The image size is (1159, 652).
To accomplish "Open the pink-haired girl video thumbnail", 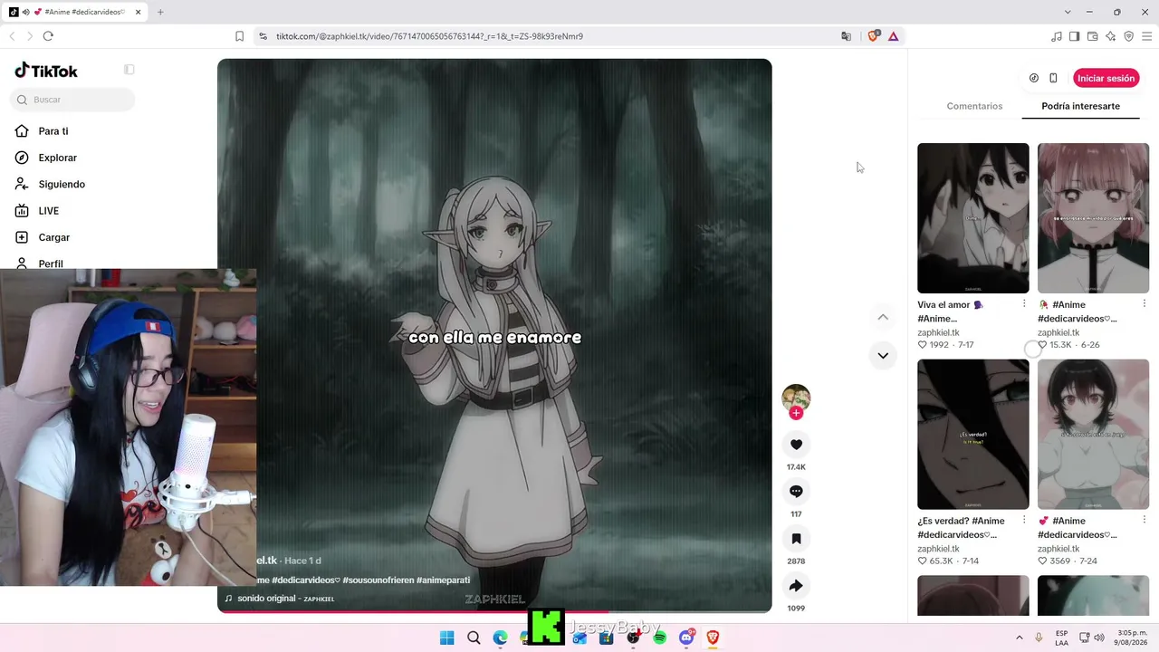I will 1093,218.
